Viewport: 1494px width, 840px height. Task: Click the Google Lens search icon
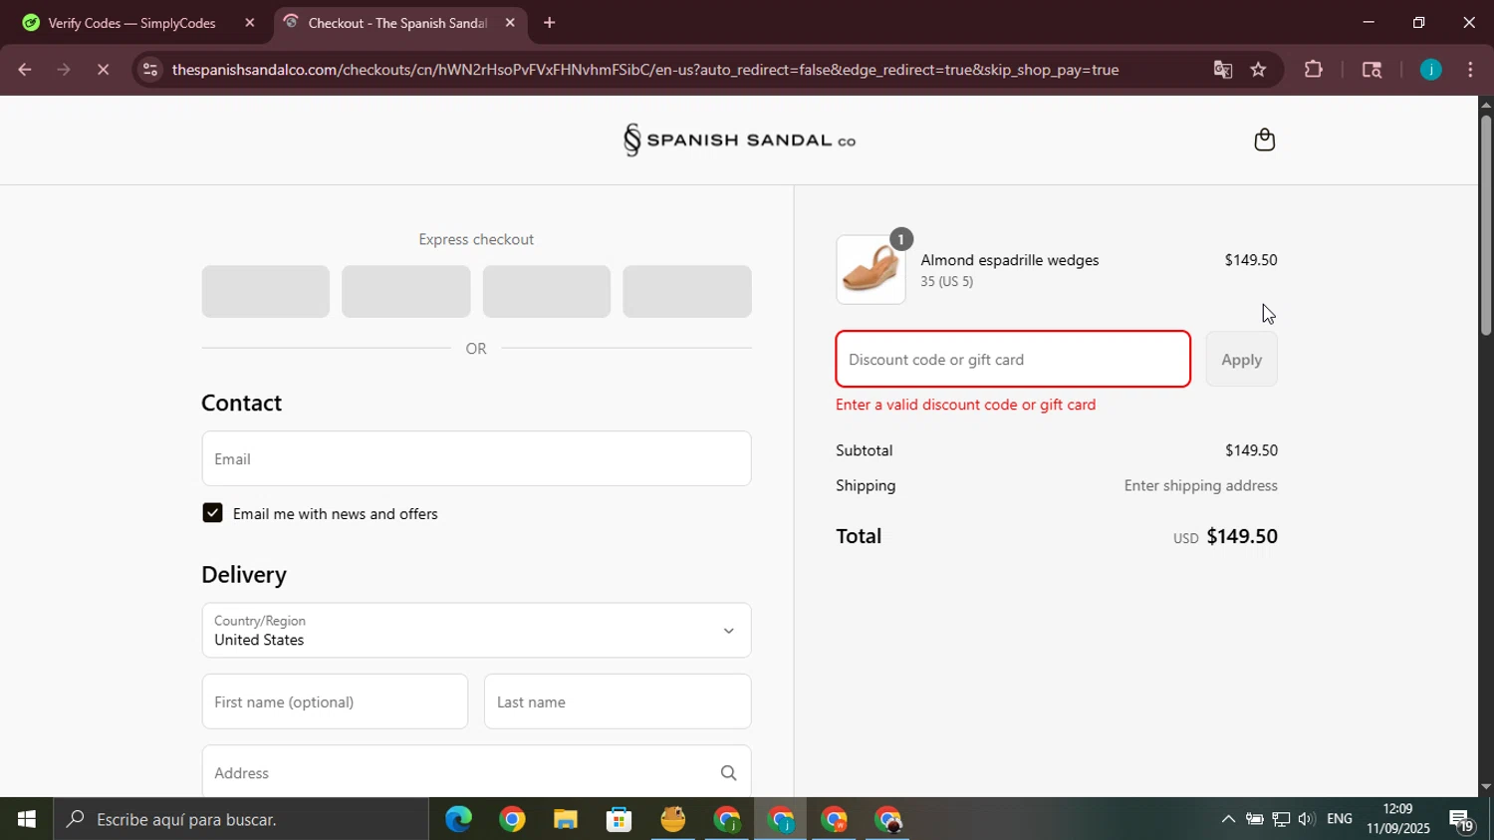[1371, 70]
